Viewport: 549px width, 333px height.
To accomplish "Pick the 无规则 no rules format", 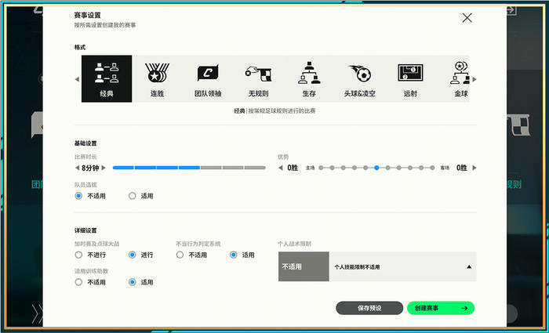I will [x=257, y=78].
